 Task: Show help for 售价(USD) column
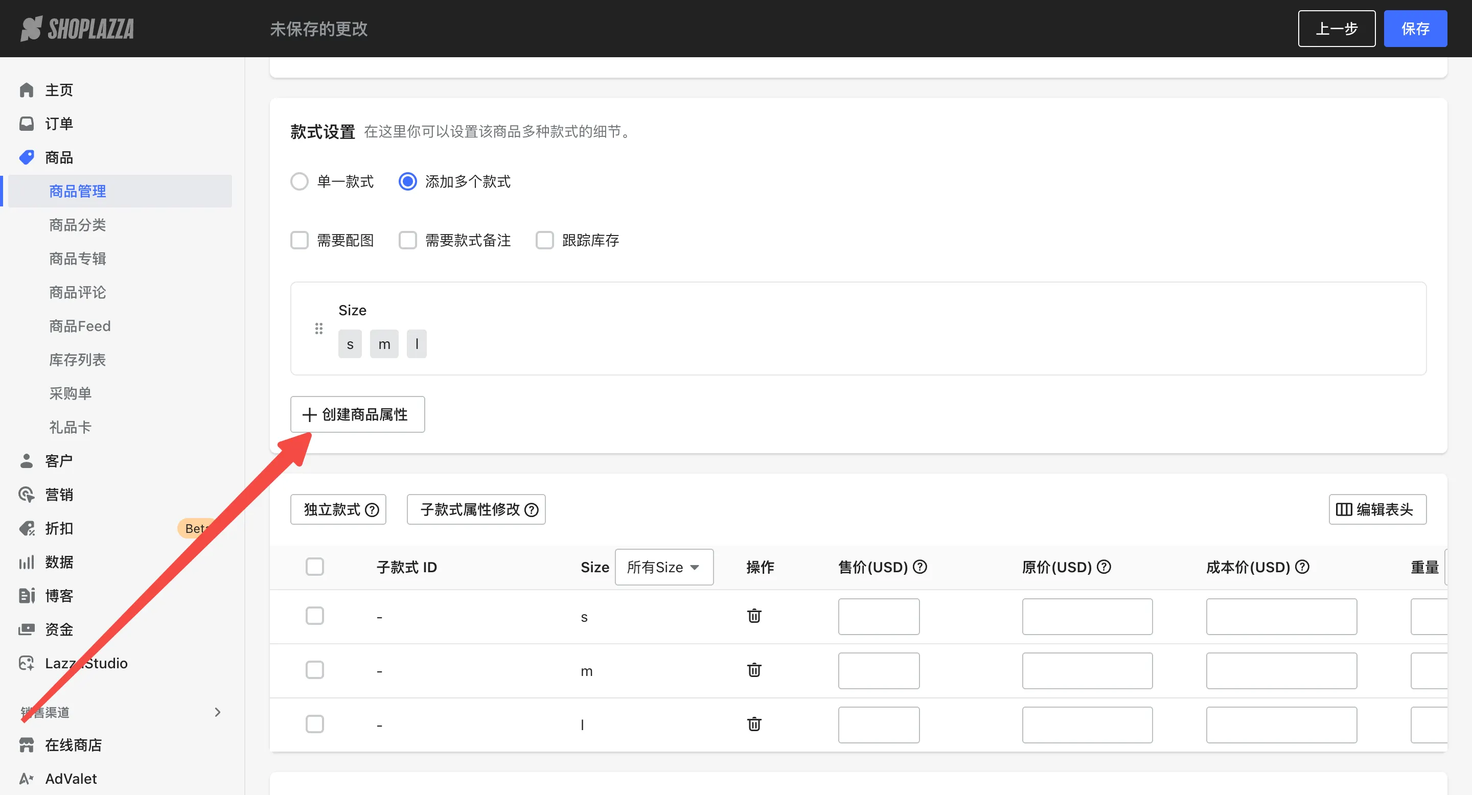coord(920,567)
